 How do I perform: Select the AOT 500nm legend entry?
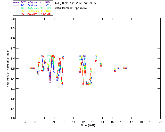[x=32, y=5]
